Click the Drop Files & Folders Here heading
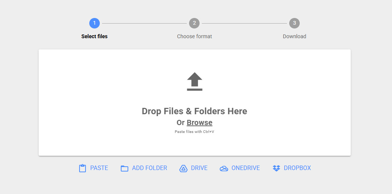The width and height of the screenshot is (392, 194). 195,111
